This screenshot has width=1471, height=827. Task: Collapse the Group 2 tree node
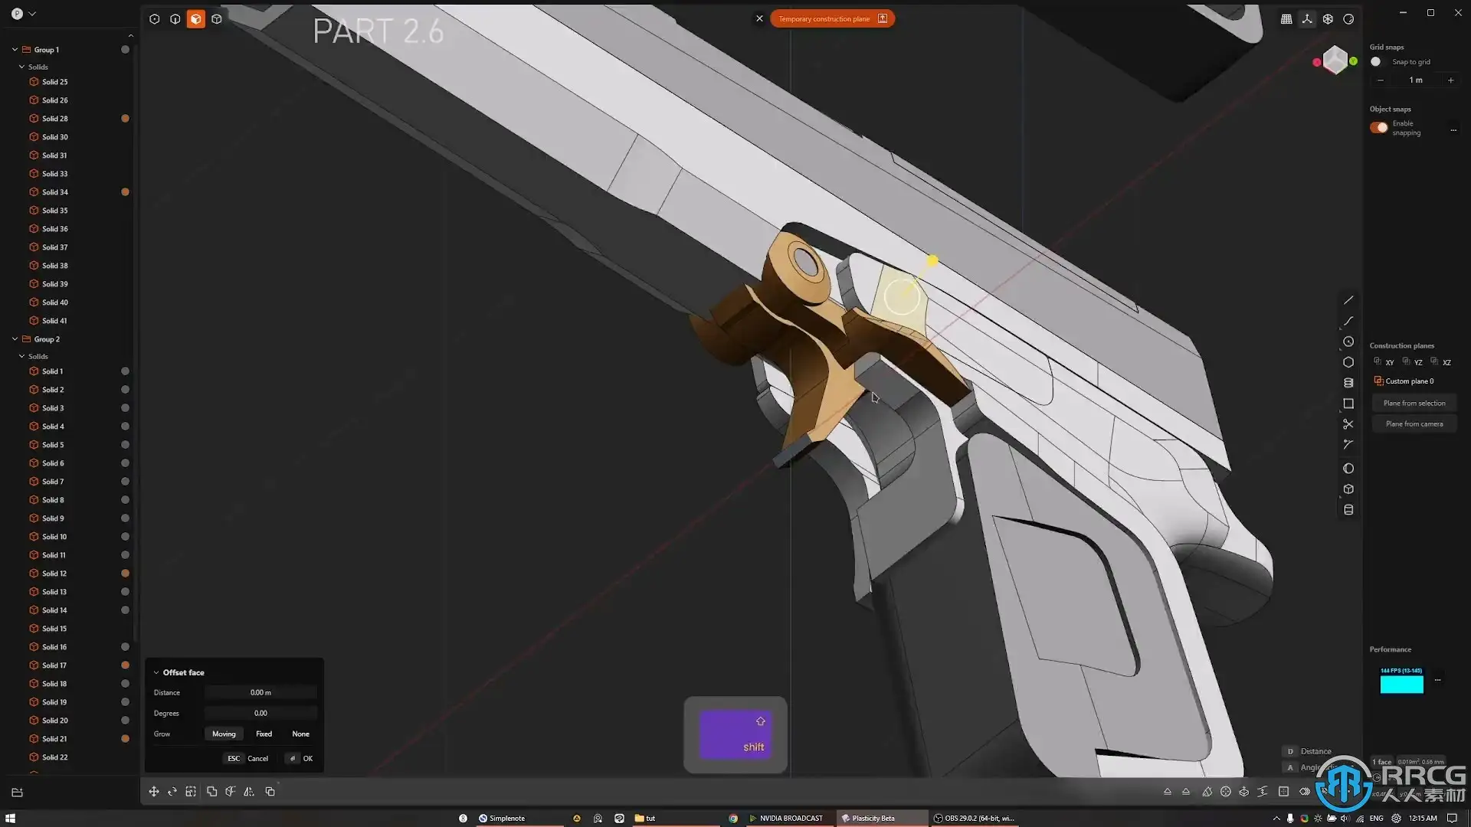15,339
